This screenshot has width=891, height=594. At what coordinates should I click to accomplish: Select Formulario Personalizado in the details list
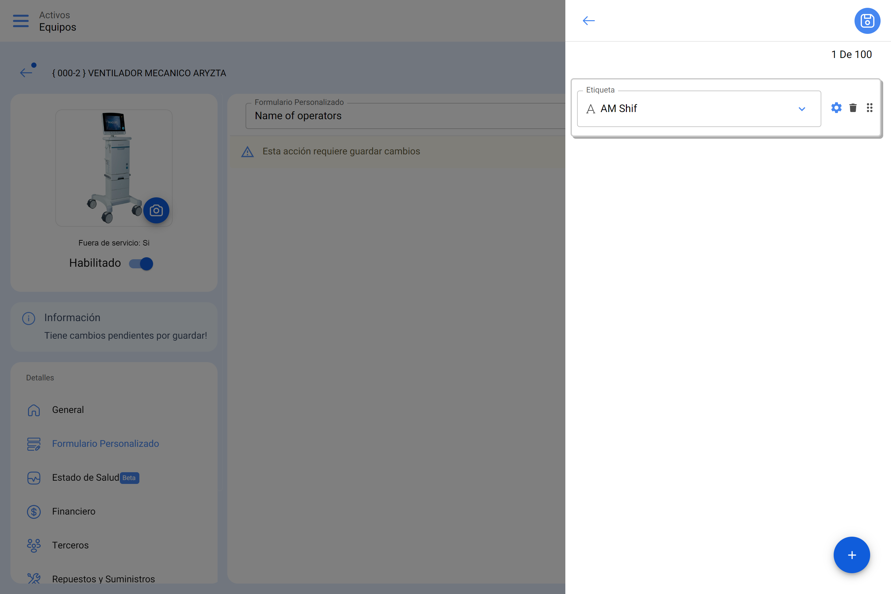114,444
